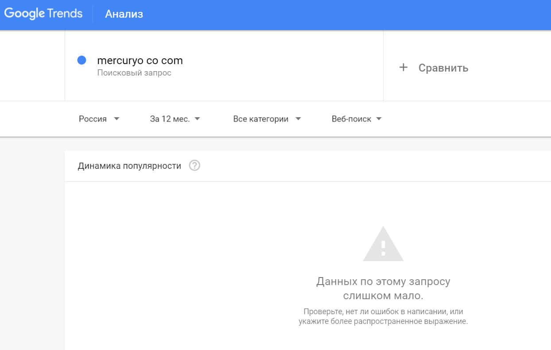Viewport: 551px width, 350px height.
Task: Click the Google Trends logo
Action: click(43, 14)
